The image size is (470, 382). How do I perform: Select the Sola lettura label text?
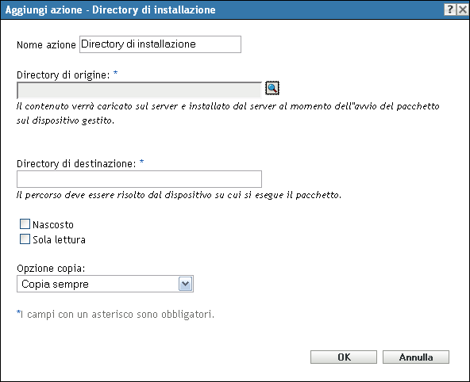click(x=59, y=239)
